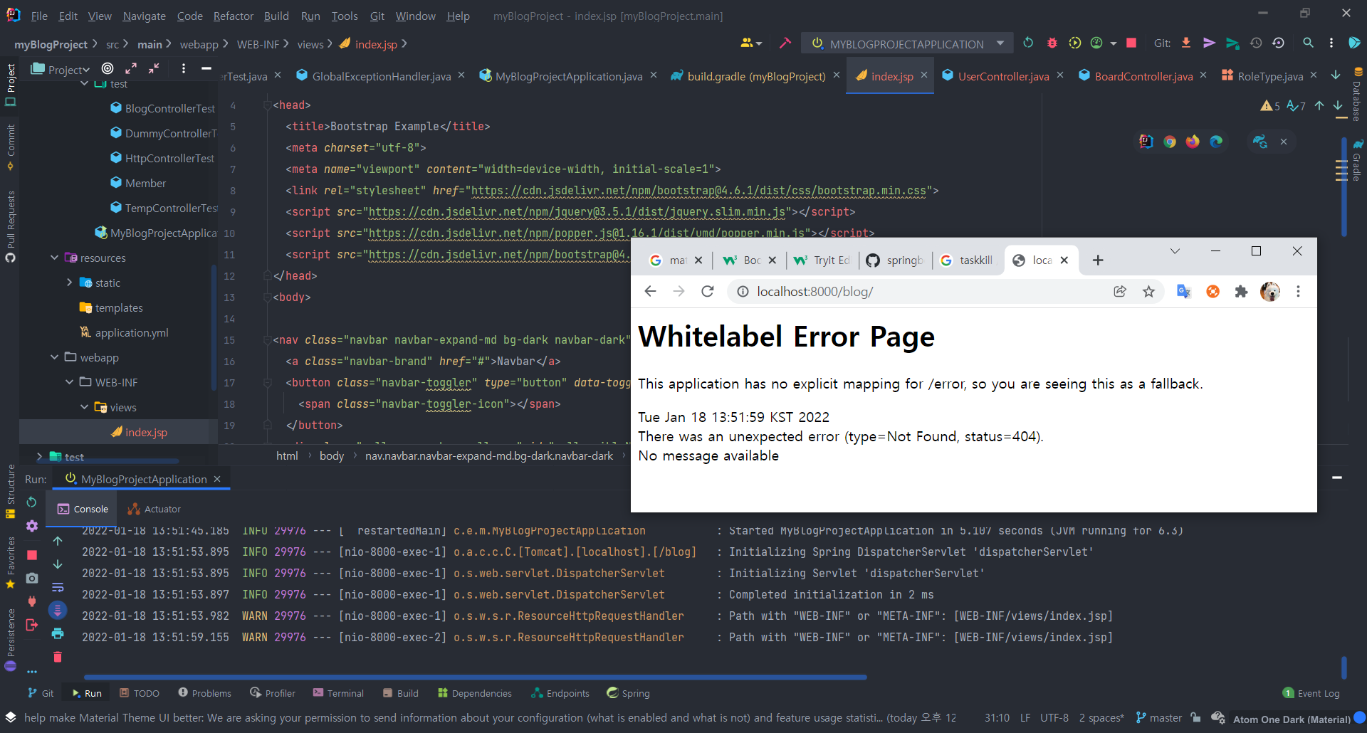Collapse the webapp folder
The width and height of the screenshot is (1367, 733).
tap(54, 357)
